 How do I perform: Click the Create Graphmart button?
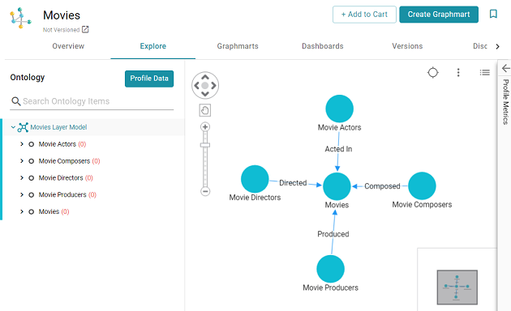point(439,15)
